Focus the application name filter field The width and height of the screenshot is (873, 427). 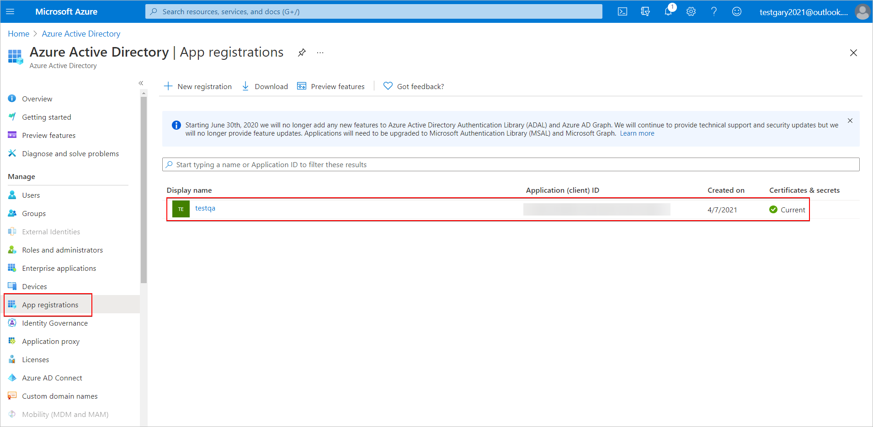point(511,165)
